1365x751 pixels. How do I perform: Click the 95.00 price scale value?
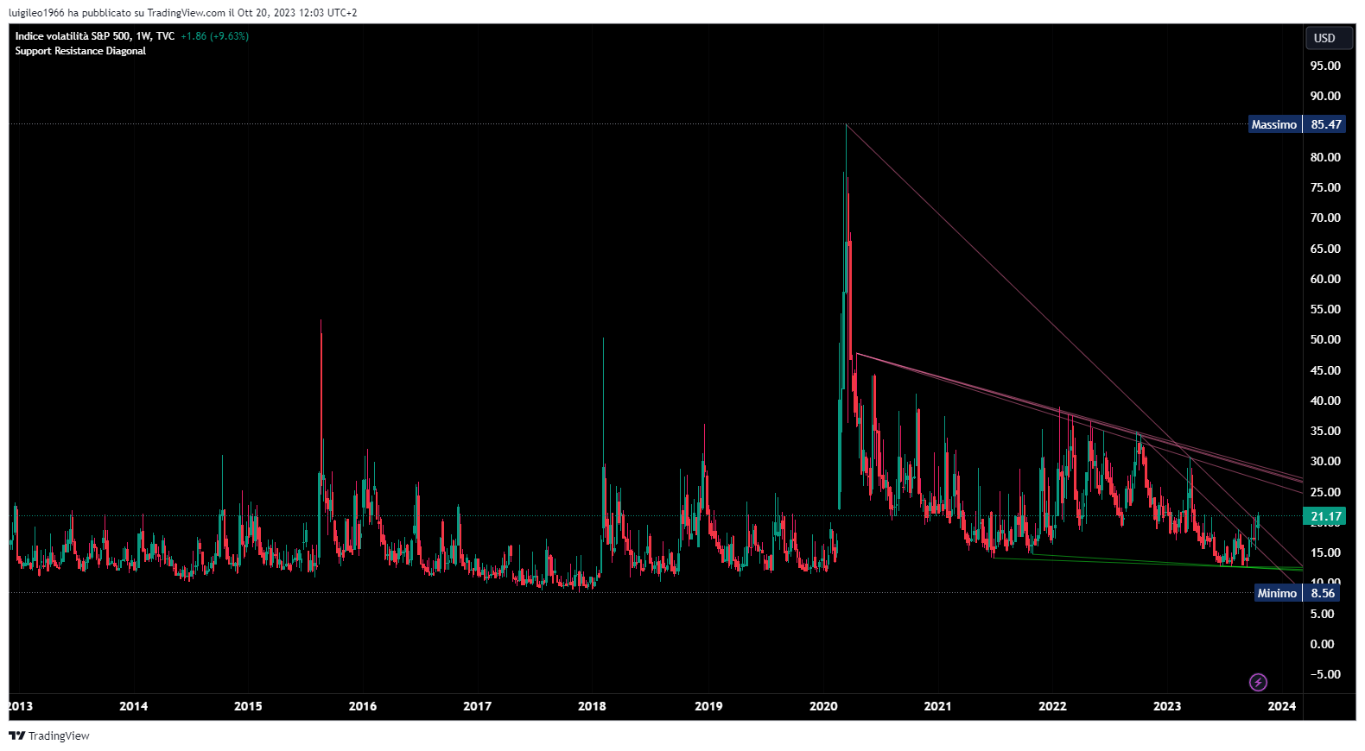1325,66
